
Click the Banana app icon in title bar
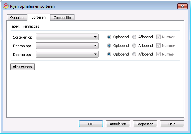6,6
